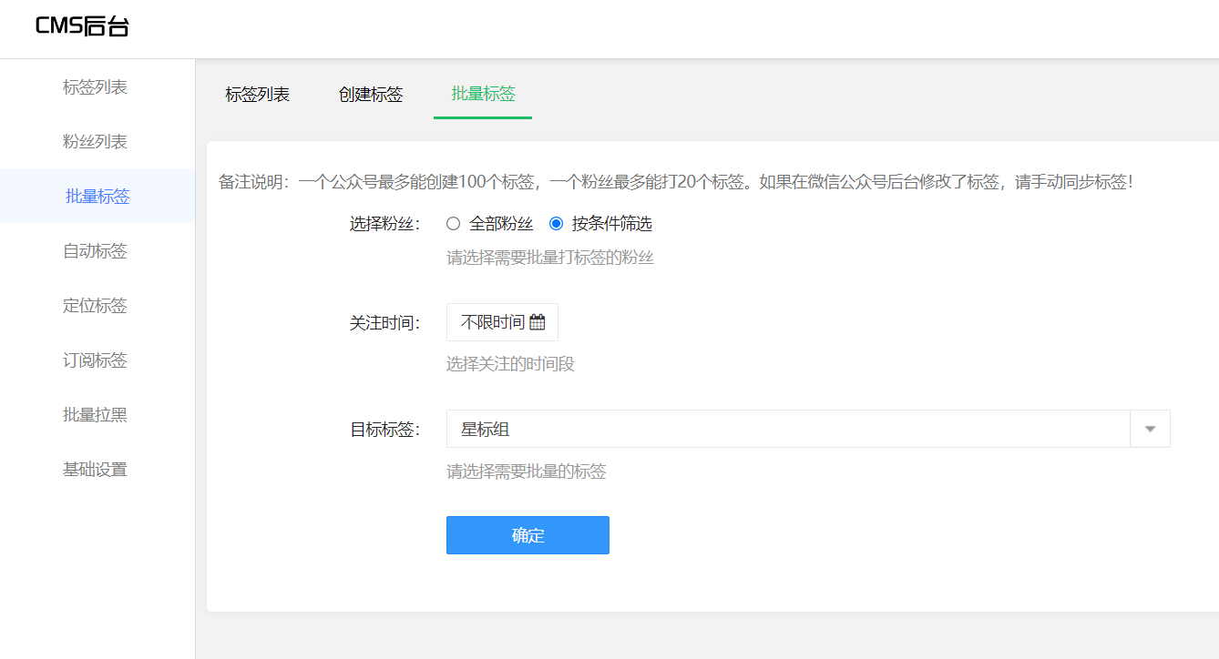
Task: Open the 星标组 tag selector field
Action: point(808,429)
